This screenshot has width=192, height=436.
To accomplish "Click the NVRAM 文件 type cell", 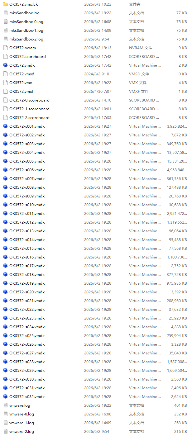I will (141, 48).
